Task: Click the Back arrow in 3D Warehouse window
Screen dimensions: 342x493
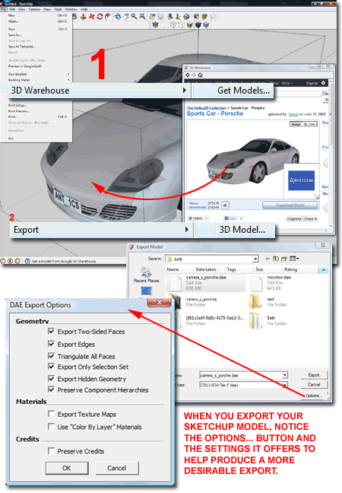Action: (188, 75)
